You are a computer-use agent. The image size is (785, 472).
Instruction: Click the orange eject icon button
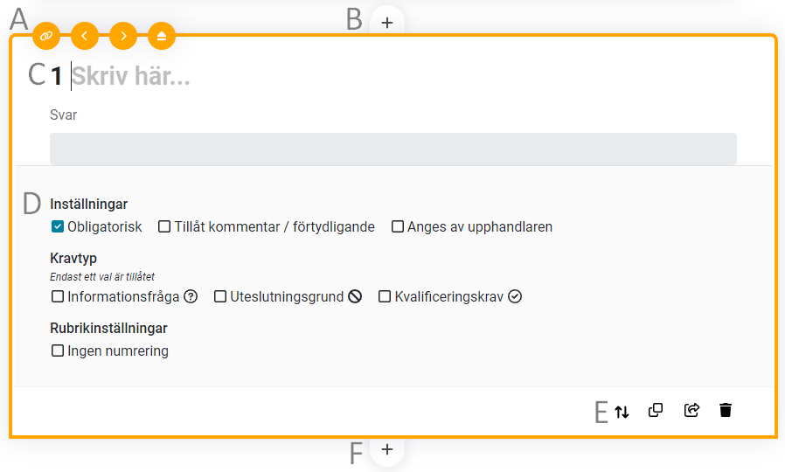[162, 36]
